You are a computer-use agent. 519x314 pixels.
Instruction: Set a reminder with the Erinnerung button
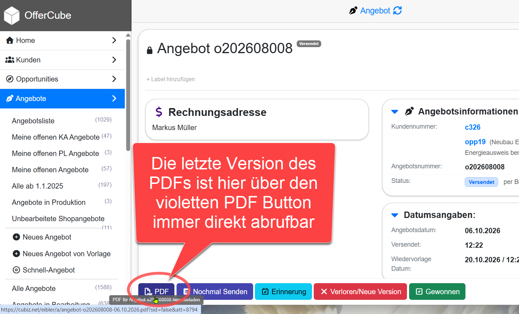tap(284, 291)
